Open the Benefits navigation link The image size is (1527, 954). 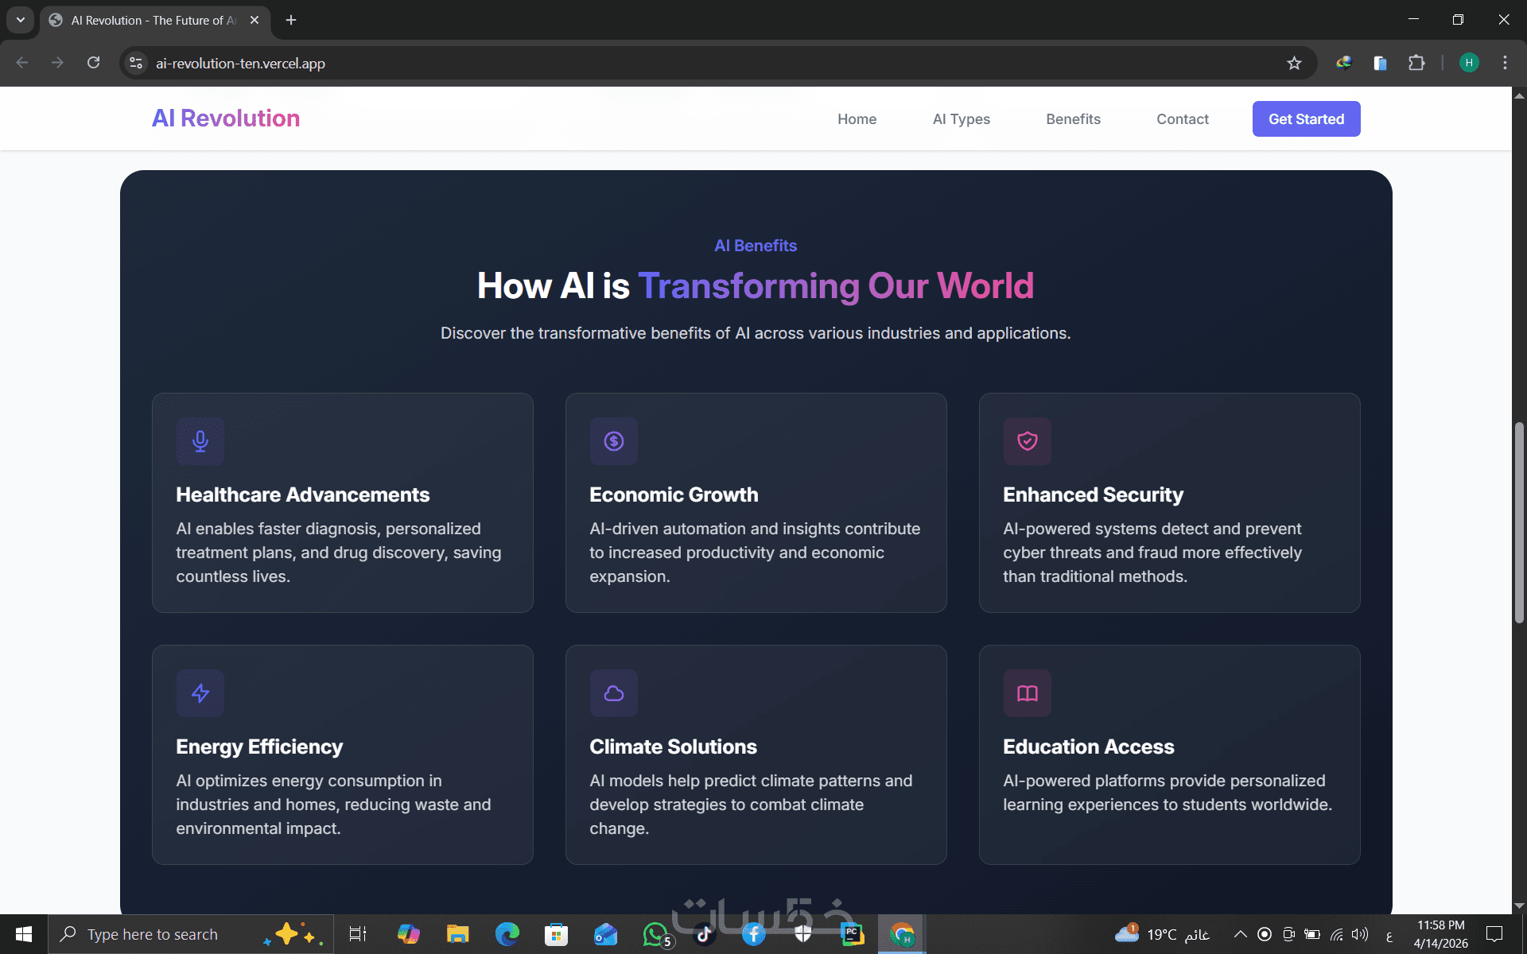(1073, 119)
